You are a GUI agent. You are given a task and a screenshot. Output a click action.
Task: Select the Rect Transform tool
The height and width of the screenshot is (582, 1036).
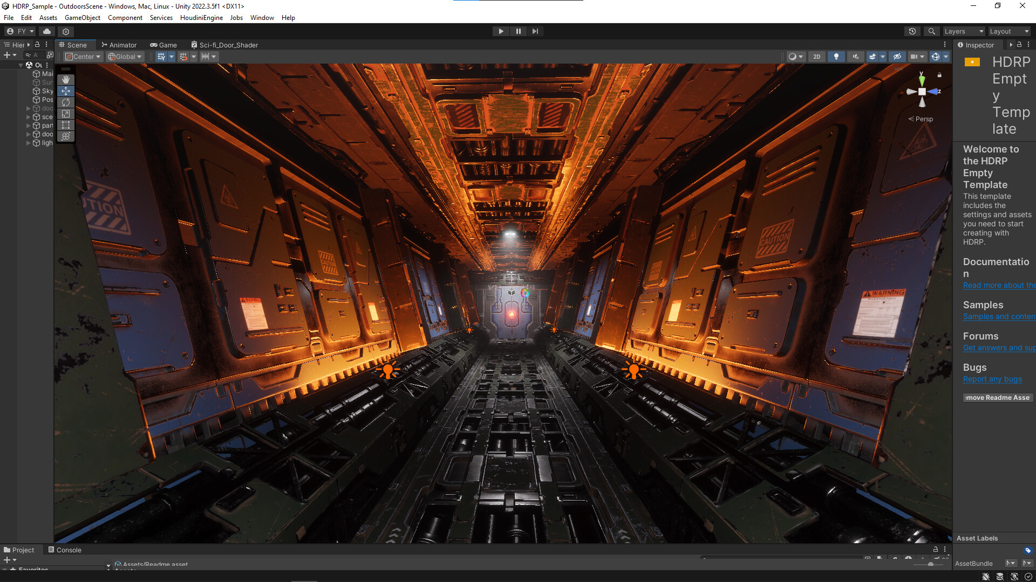[65, 125]
